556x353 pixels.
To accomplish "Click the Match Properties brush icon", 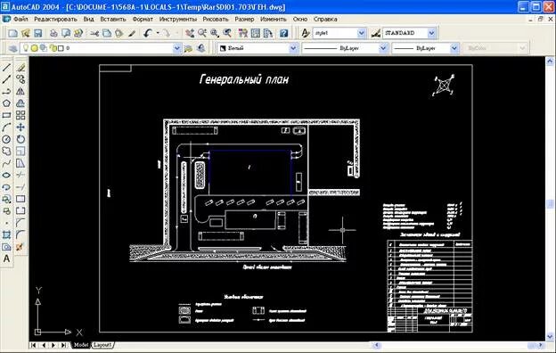I will pos(132,33).
